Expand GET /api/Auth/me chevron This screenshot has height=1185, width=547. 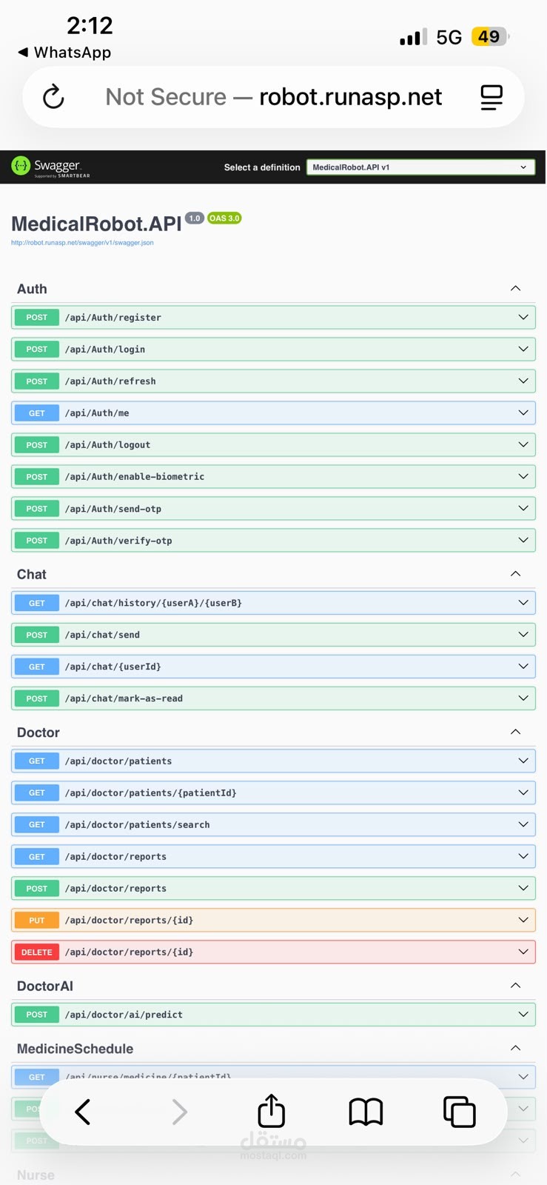tap(523, 413)
